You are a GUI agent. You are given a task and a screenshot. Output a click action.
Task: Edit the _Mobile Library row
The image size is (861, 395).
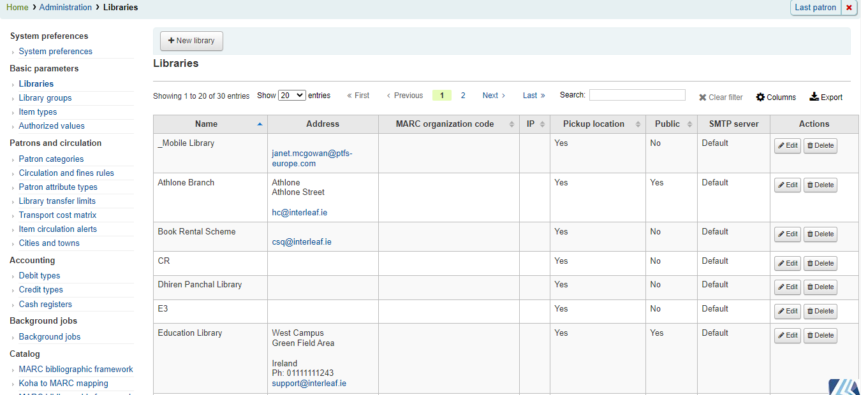788,146
